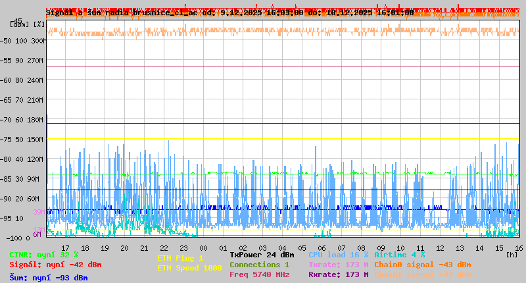
Task: Select the ETH Plug 1 legend text
Action: [x=180, y=258]
